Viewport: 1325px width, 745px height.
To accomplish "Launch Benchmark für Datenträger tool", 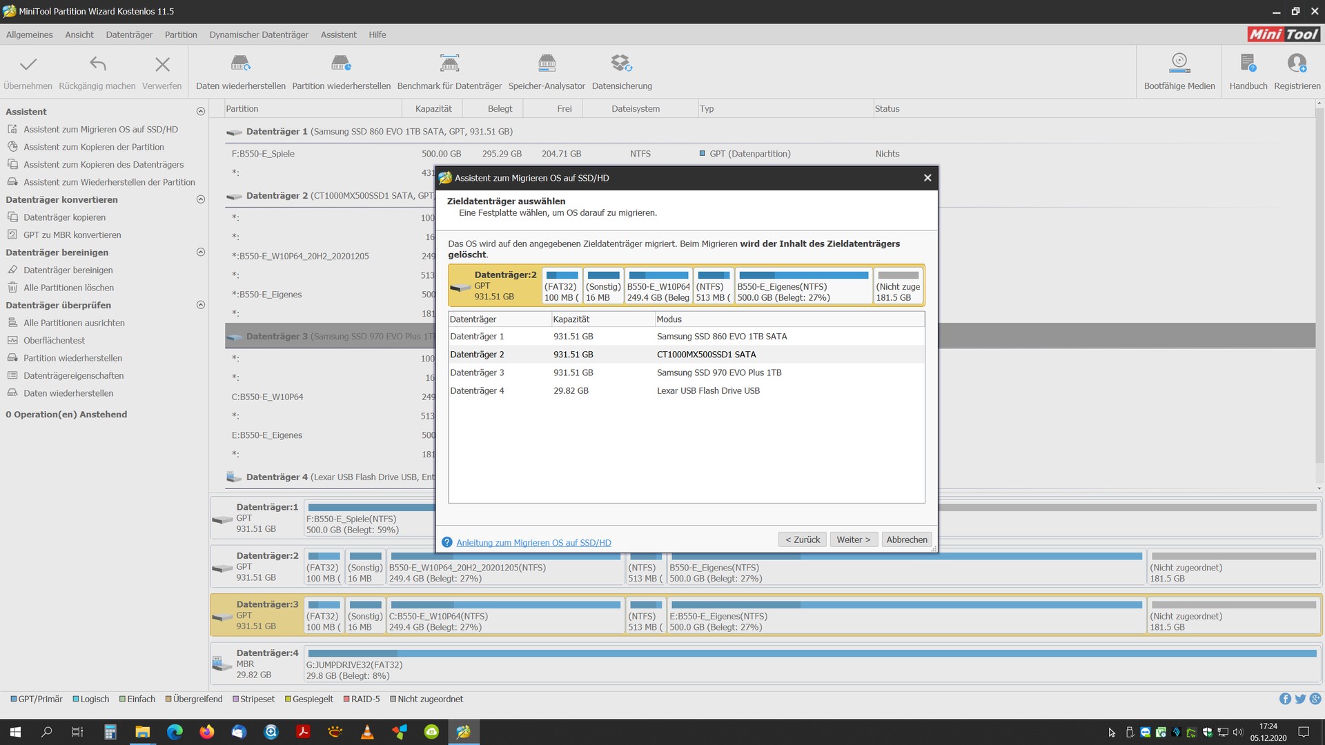I will 449,64.
